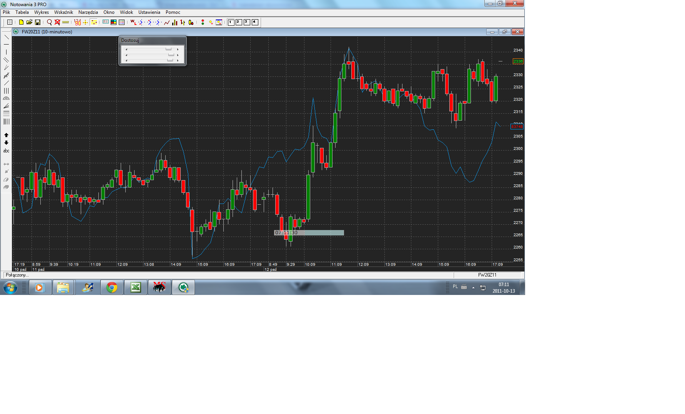Open the Wykres menu
Screen dimensions: 685x414
[42, 12]
